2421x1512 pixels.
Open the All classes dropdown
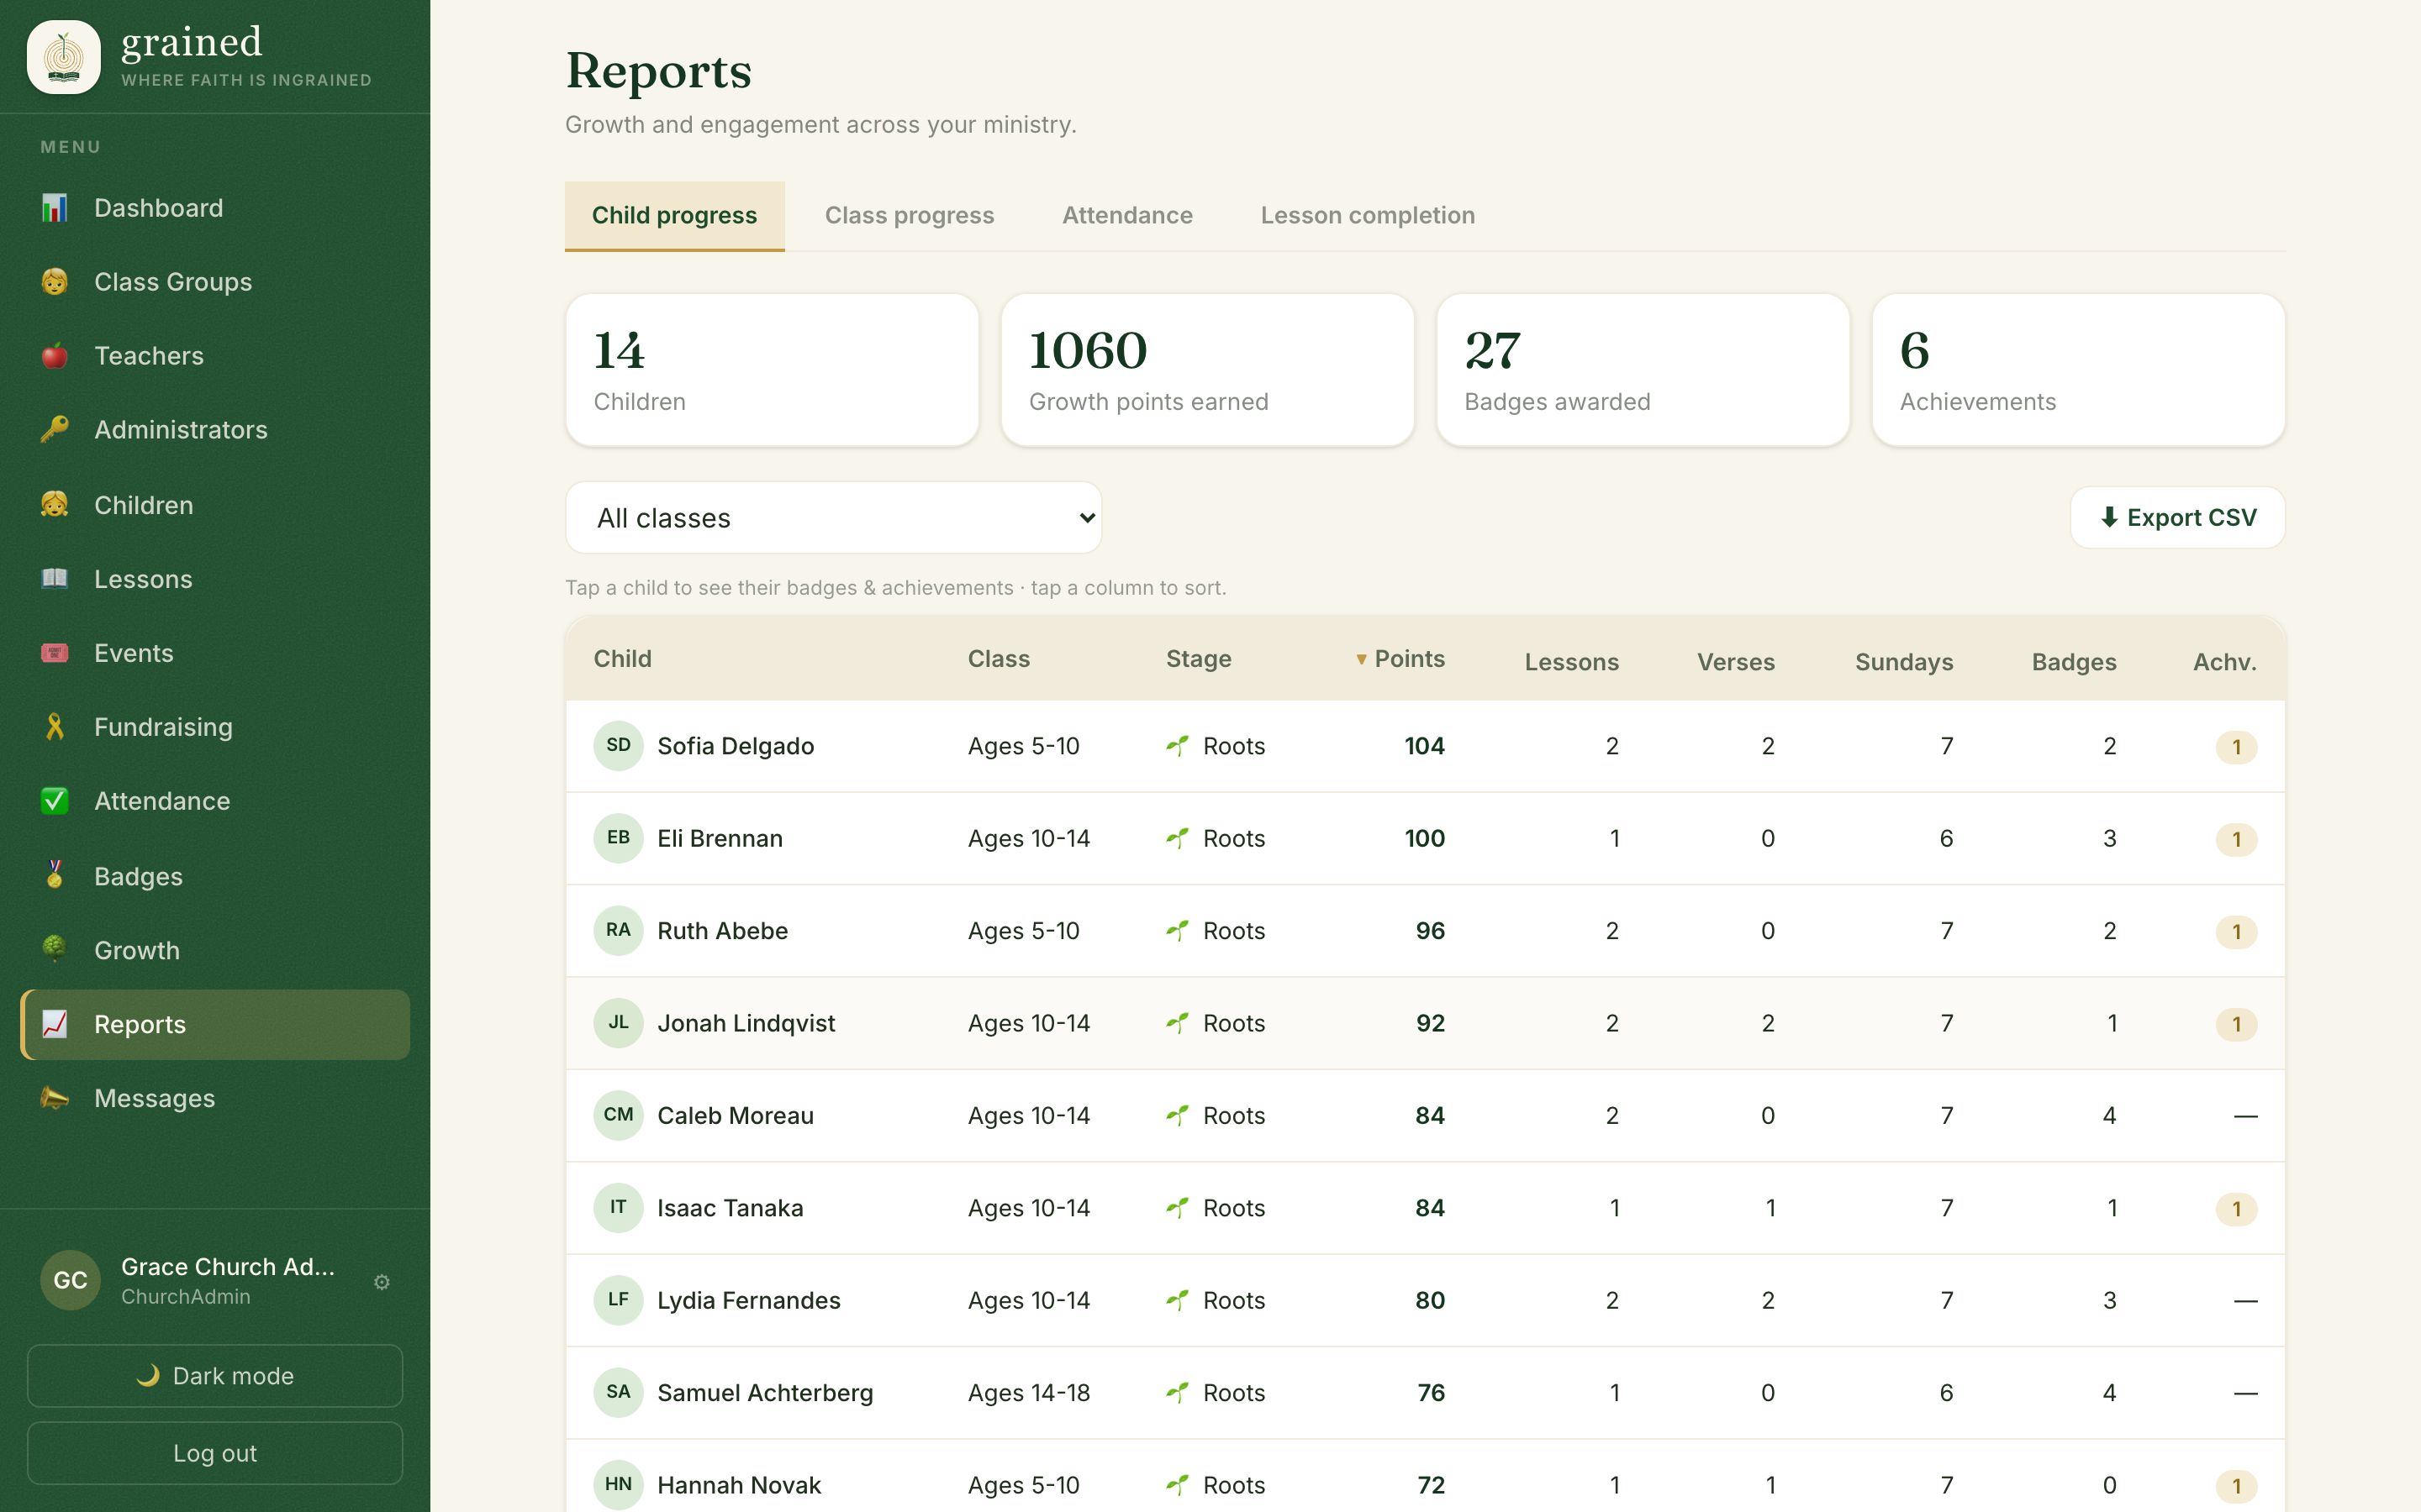(833, 518)
